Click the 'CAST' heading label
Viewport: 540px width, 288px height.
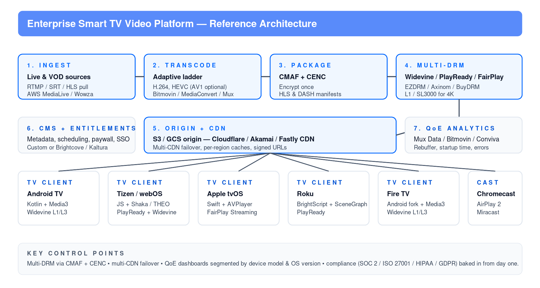[488, 183]
